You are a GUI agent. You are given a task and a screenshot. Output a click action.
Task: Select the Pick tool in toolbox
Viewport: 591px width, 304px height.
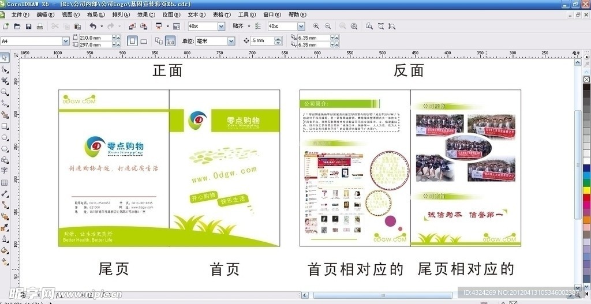point(5,58)
